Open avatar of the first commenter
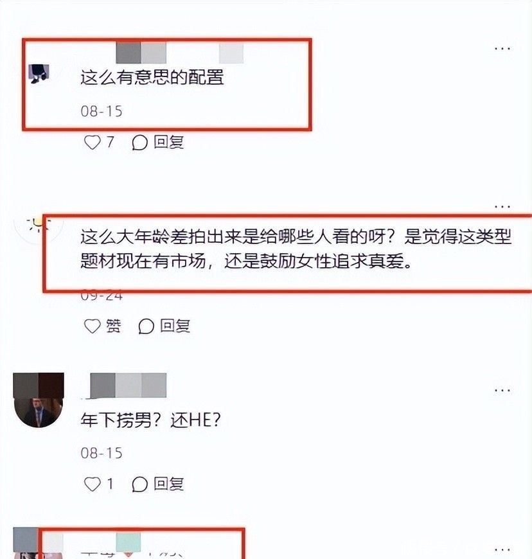This screenshot has width=532, height=559. [x=39, y=73]
